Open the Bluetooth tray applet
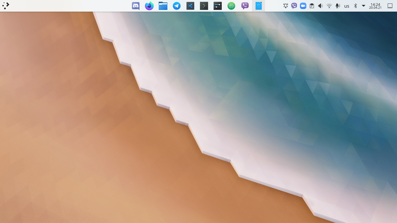 (x=355, y=6)
